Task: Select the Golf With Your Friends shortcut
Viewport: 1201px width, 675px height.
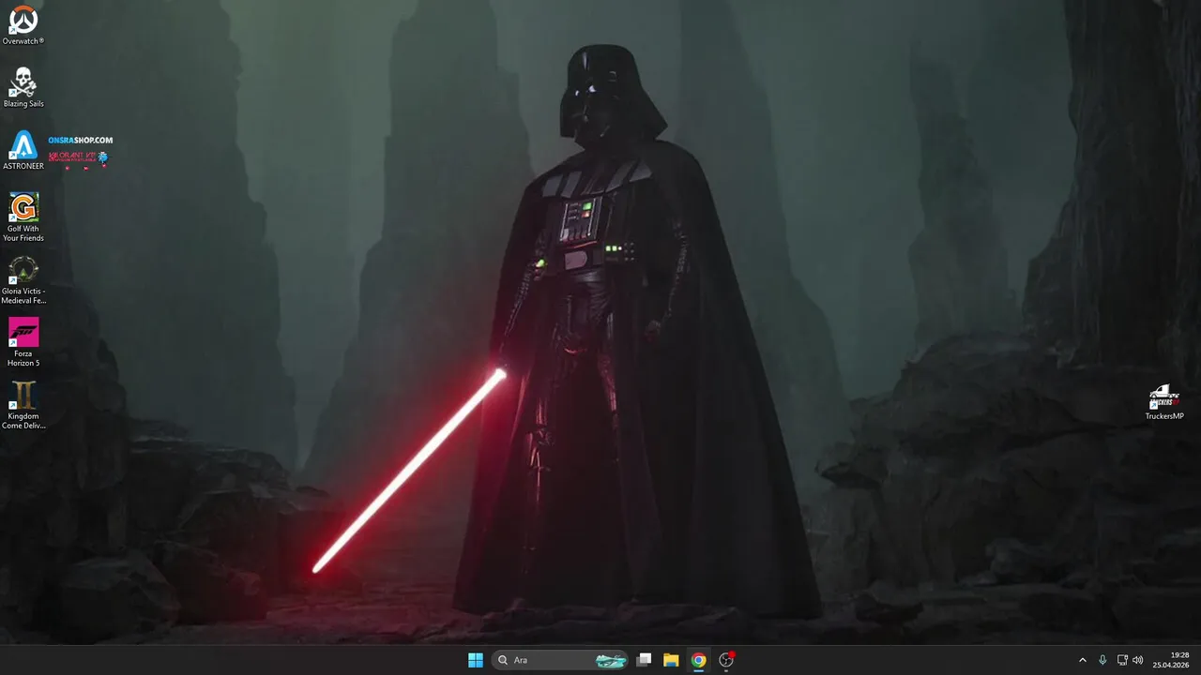Action: coord(23,217)
